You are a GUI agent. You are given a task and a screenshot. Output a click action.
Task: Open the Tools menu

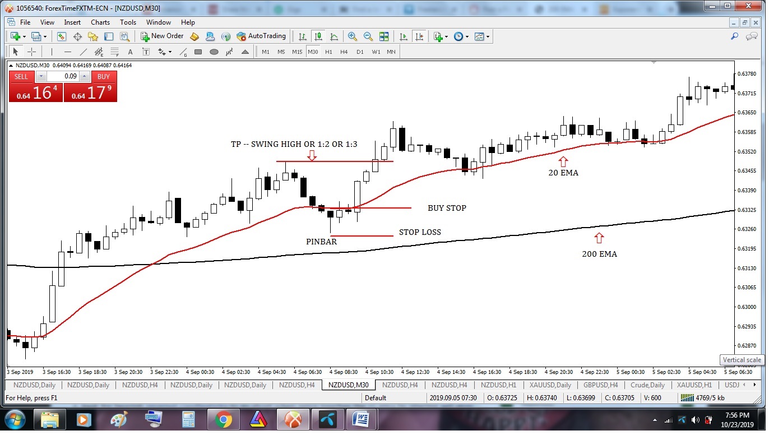click(128, 22)
